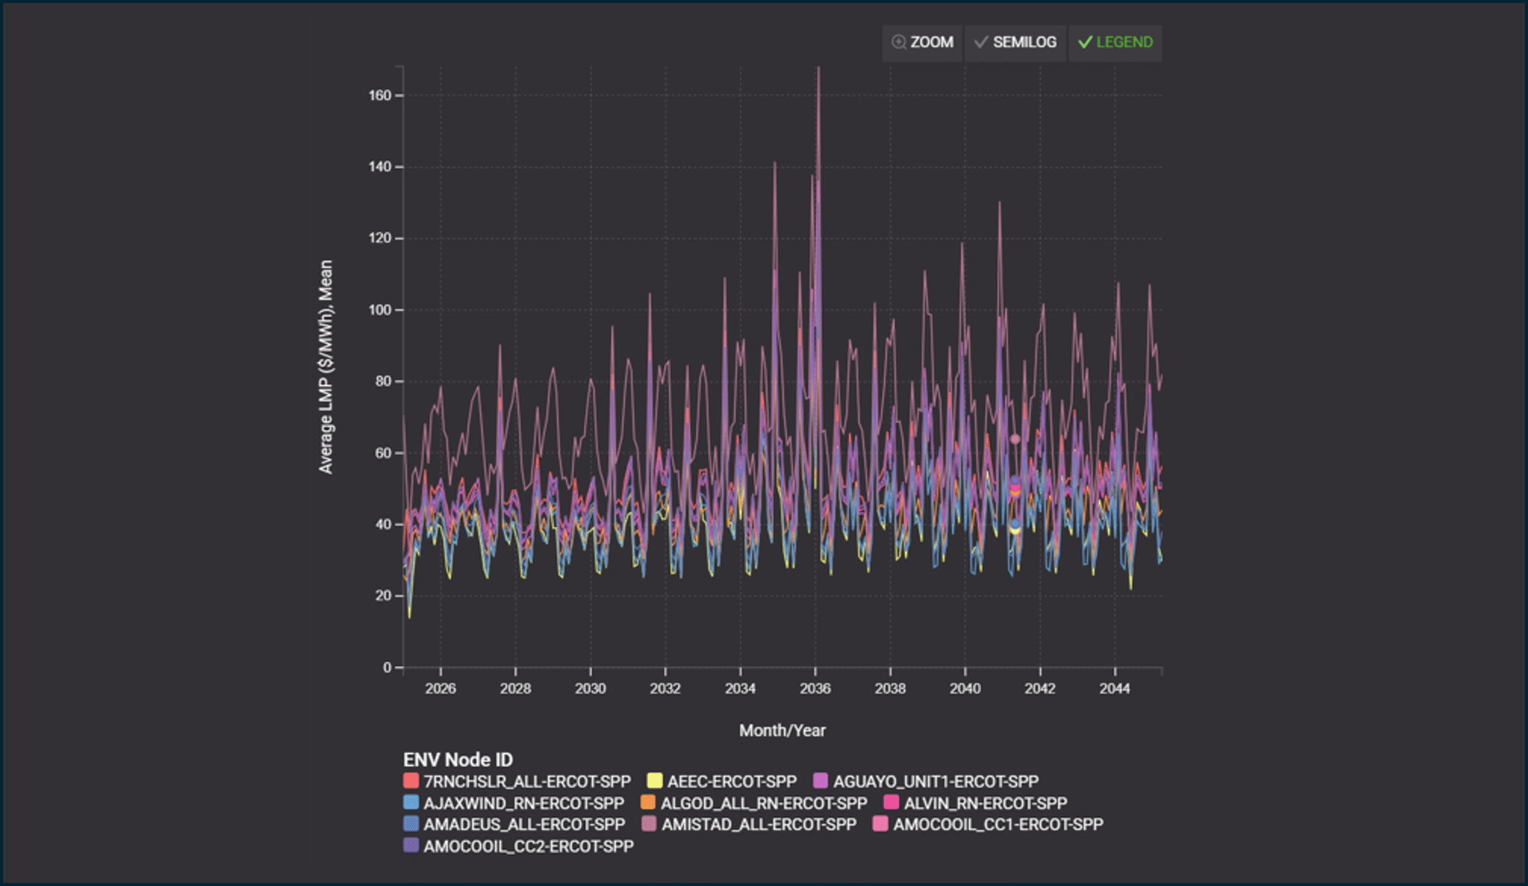This screenshot has height=886, width=1528.
Task: Click the AJAXWIND_RN-ERCOT-SPP blue legend swatch
Action: (x=411, y=802)
